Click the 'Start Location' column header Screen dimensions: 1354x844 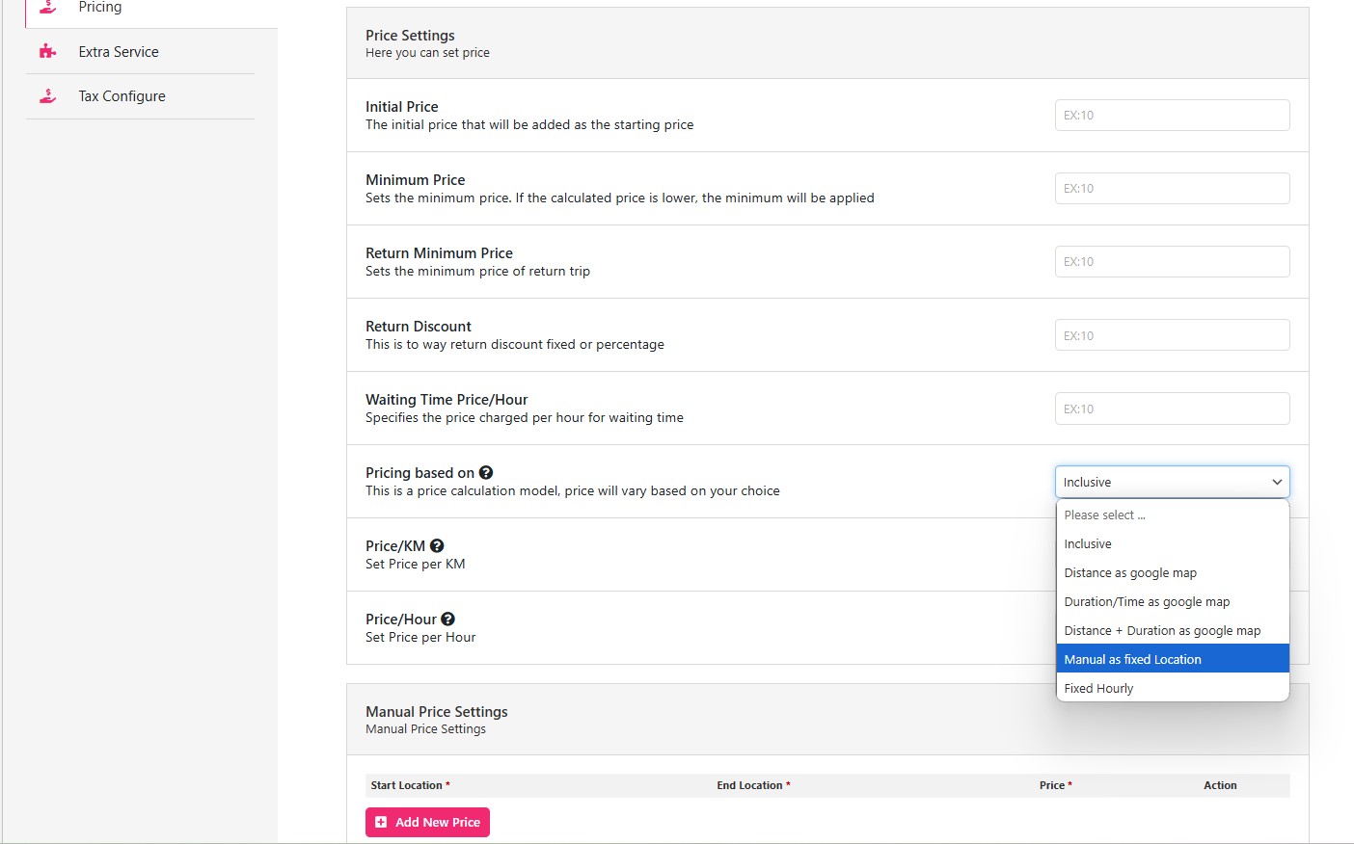point(410,785)
